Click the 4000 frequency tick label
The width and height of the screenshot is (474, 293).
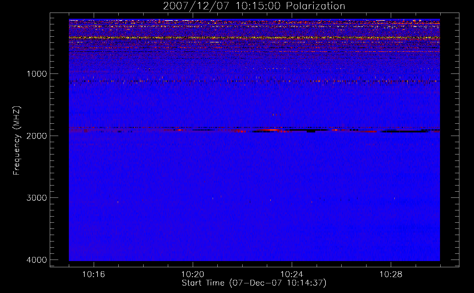click(37, 260)
